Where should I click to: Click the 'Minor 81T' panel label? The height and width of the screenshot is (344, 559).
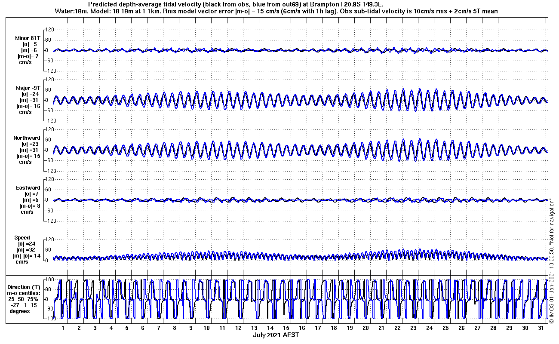[27, 38]
